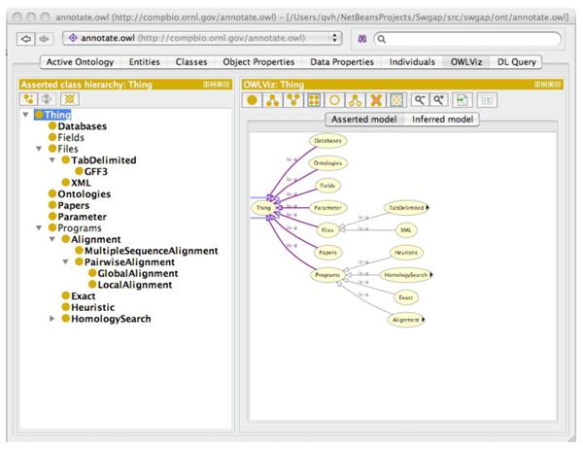Collapse the PairwiseAlignment tree node

64,261
